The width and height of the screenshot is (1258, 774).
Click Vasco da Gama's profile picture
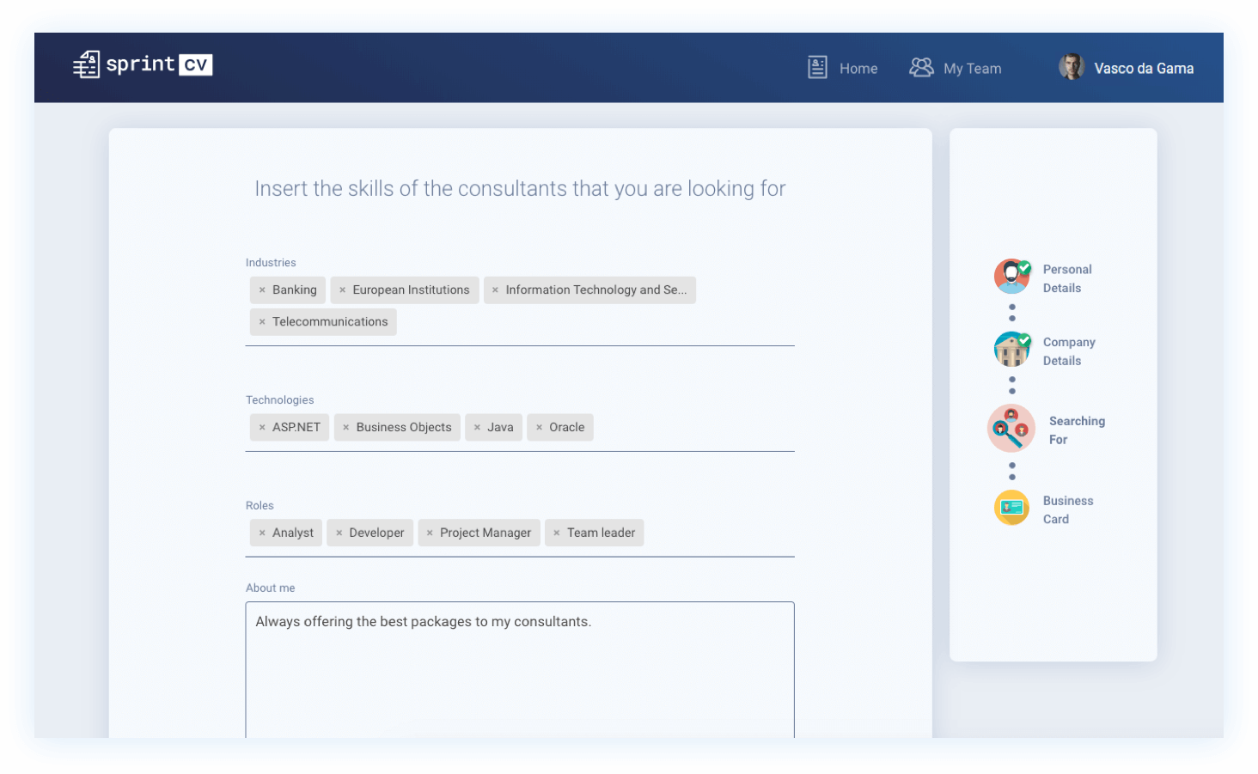click(x=1072, y=67)
